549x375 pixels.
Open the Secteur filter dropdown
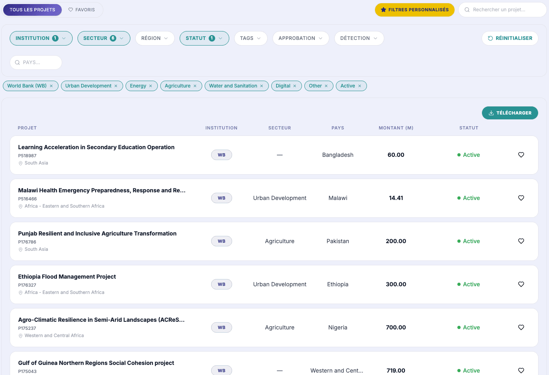(104, 38)
